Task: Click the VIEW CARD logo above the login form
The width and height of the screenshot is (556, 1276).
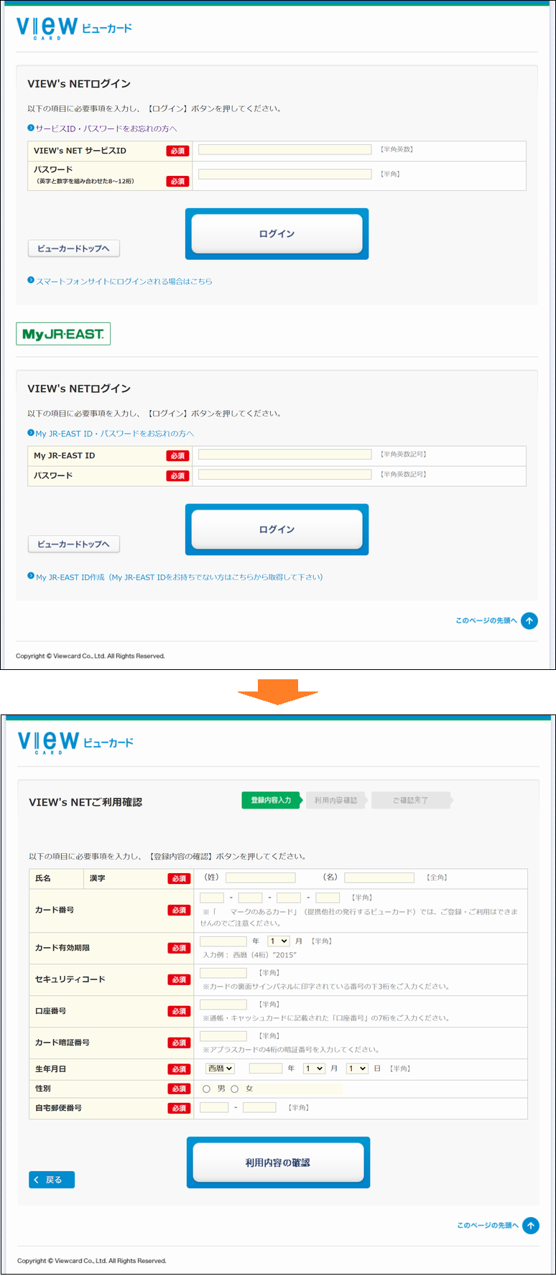Action: click(74, 27)
